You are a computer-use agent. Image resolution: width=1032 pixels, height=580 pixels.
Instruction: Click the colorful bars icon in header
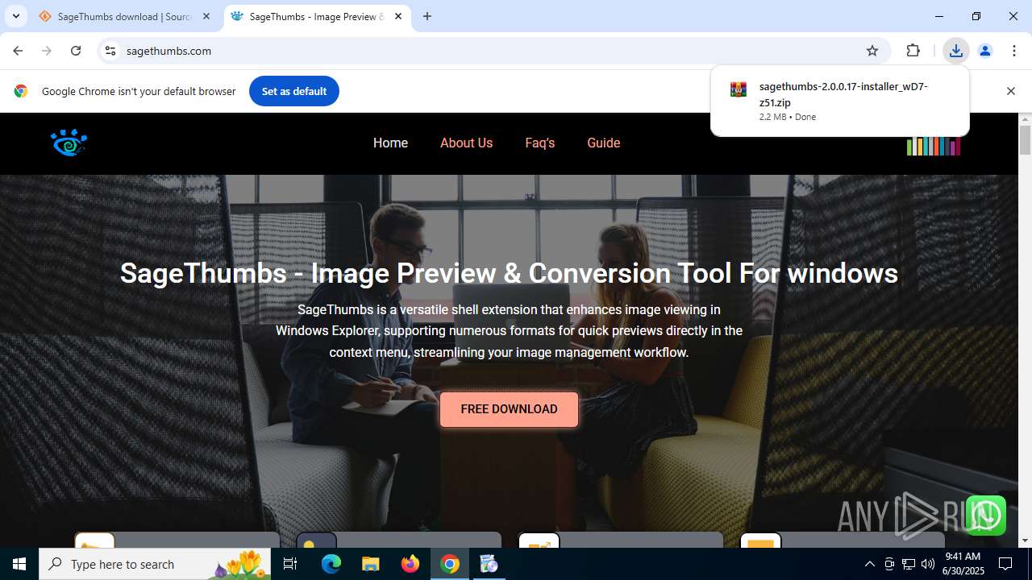pyautogui.click(x=934, y=146)
